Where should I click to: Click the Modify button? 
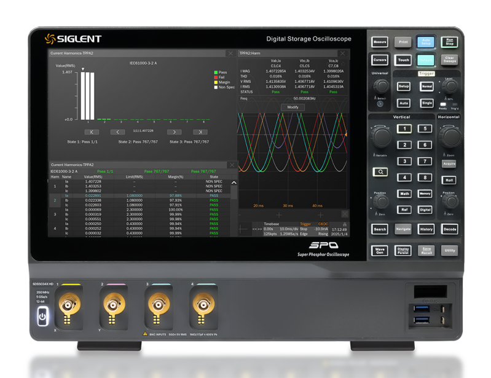coord(293,107)
